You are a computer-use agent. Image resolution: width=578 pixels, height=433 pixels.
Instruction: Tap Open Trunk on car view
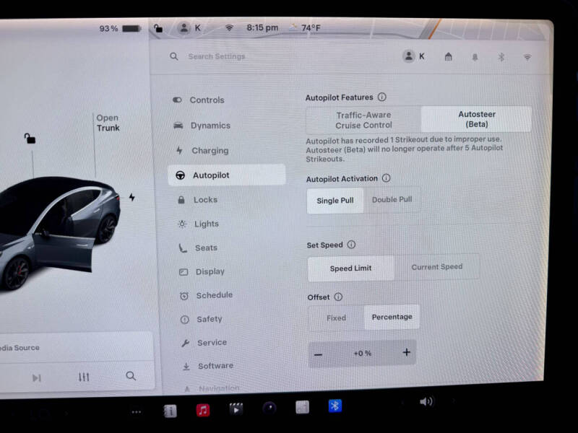click(108, 123)
